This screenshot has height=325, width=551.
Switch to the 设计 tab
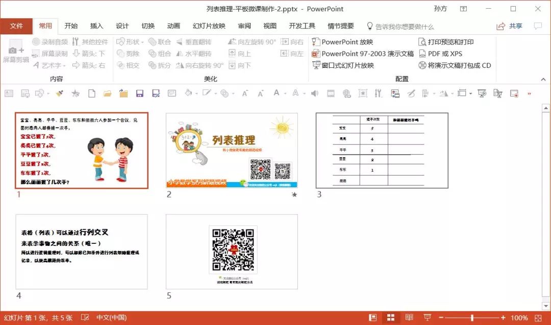click(x=122, y=26)
